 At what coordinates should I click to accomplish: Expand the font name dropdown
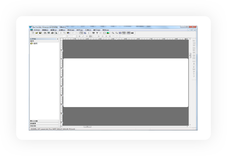[65, 36]
